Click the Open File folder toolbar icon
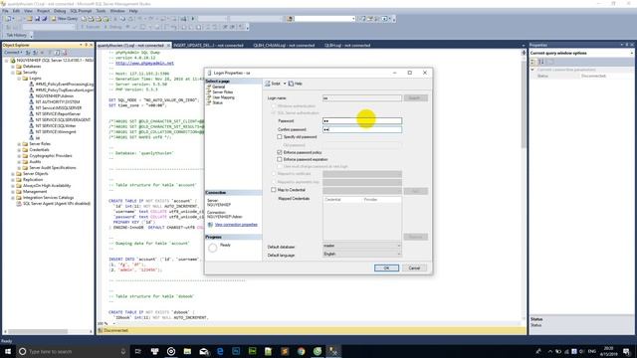The width and height of the screenshot is (637, 358). coord(29,19)
